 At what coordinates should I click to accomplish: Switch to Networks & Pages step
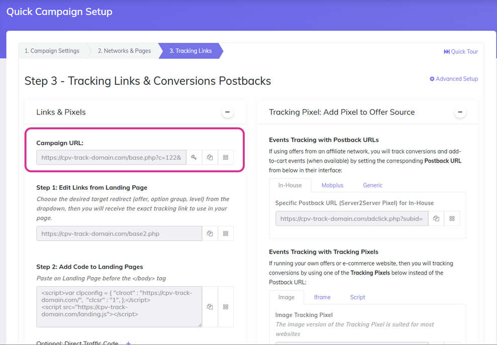(x=124, y=51)
